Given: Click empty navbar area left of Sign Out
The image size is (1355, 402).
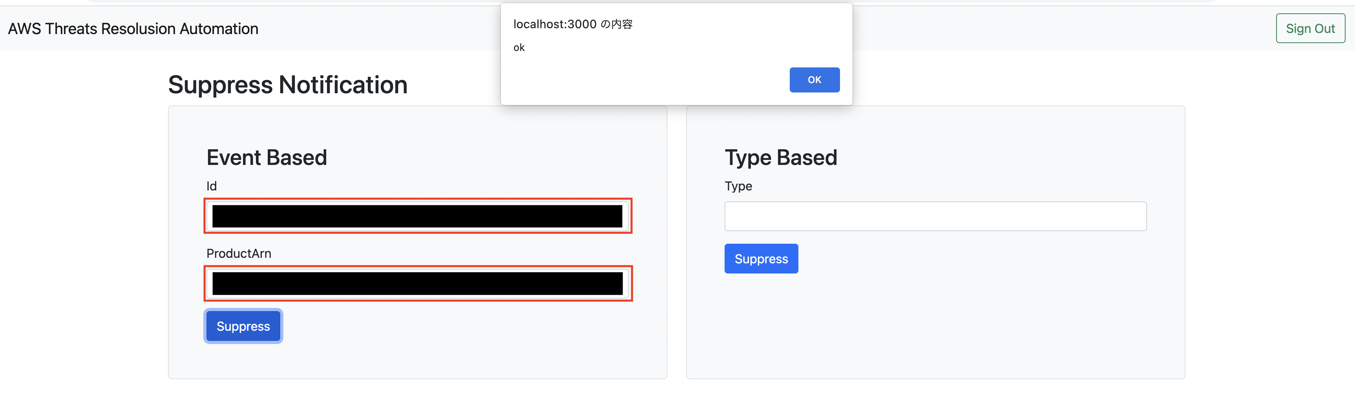Looking at the screenshot, I should [1052, 28].
